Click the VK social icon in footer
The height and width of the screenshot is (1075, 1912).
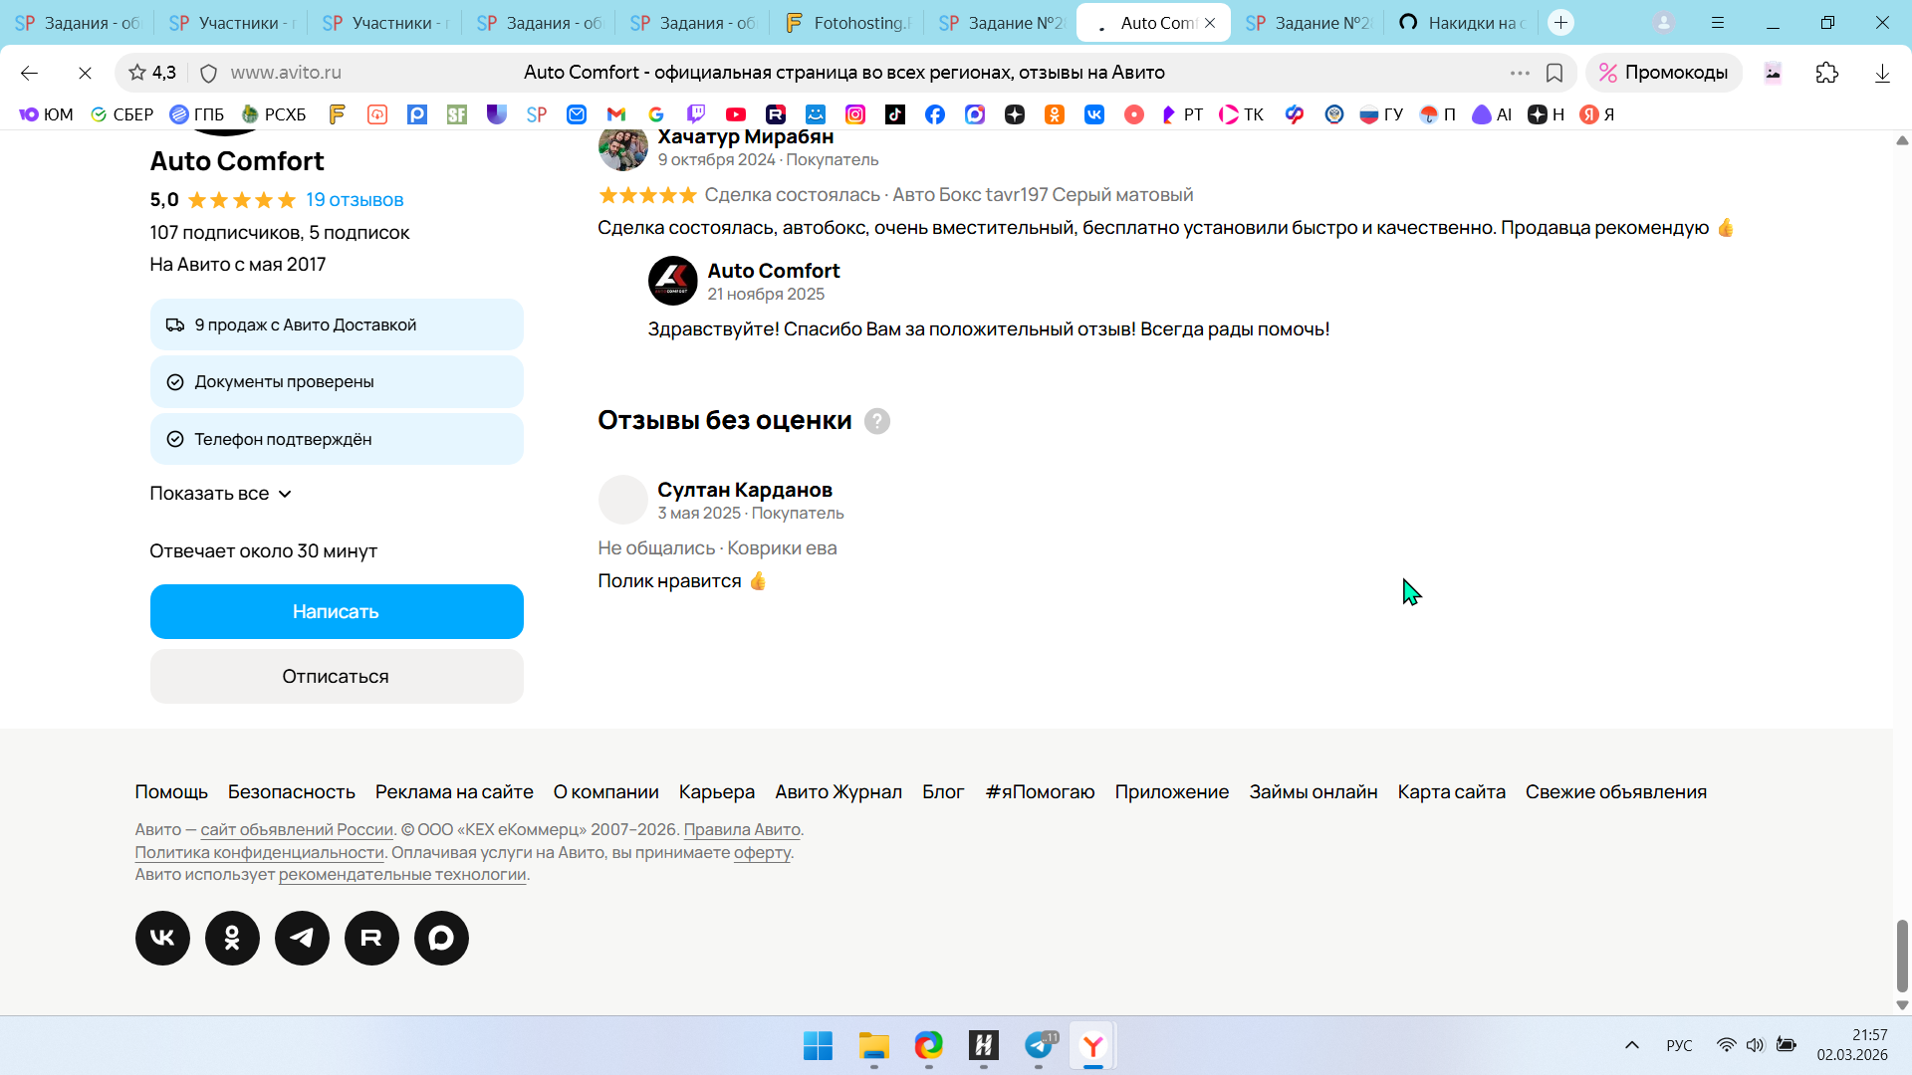coord(162,938)
